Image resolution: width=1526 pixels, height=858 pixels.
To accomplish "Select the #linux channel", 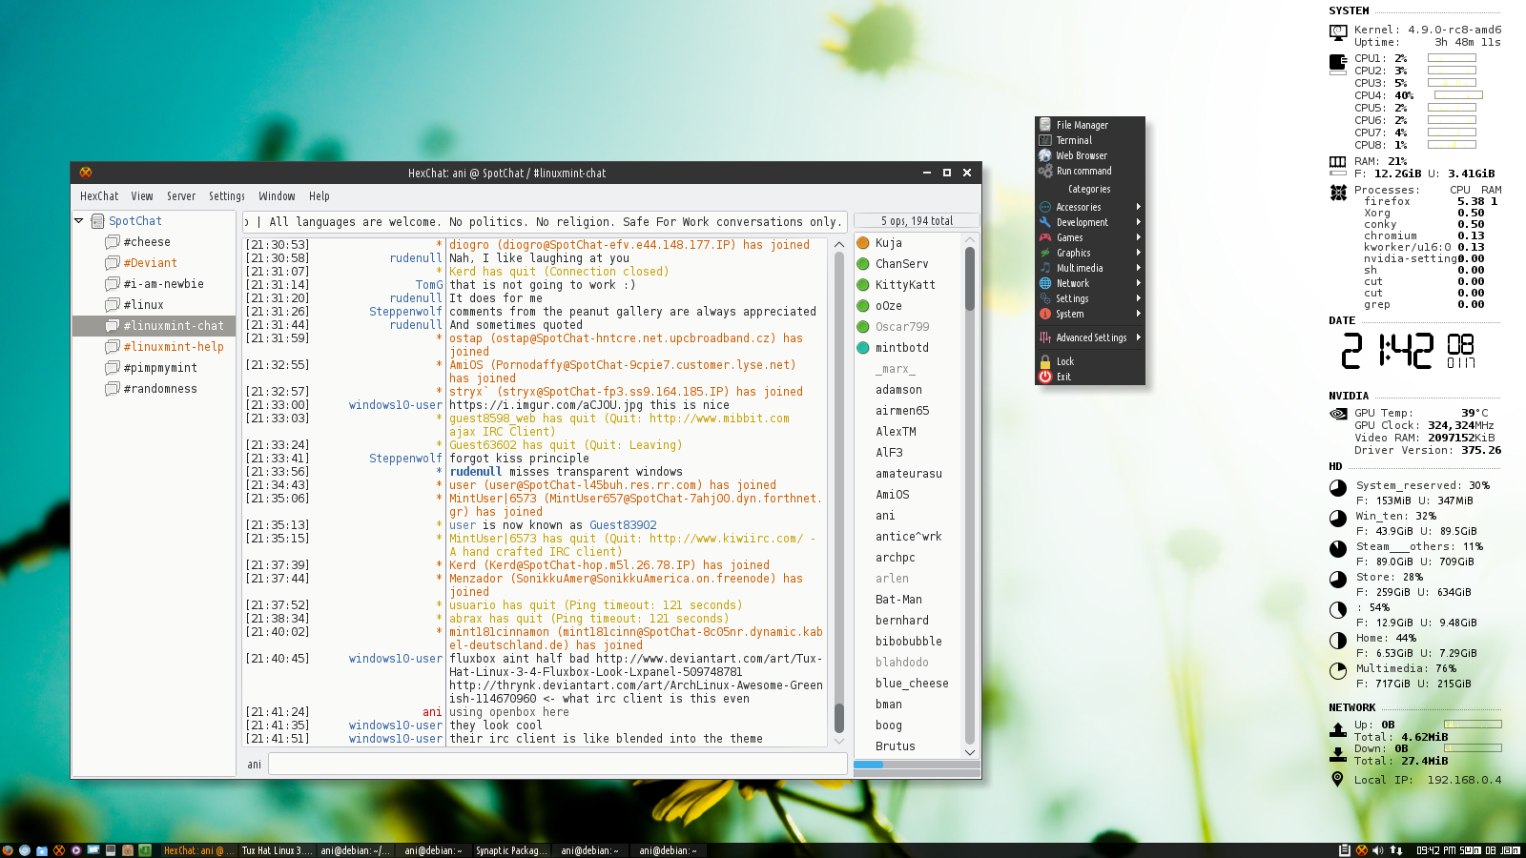I will click(x=143, y=305).
